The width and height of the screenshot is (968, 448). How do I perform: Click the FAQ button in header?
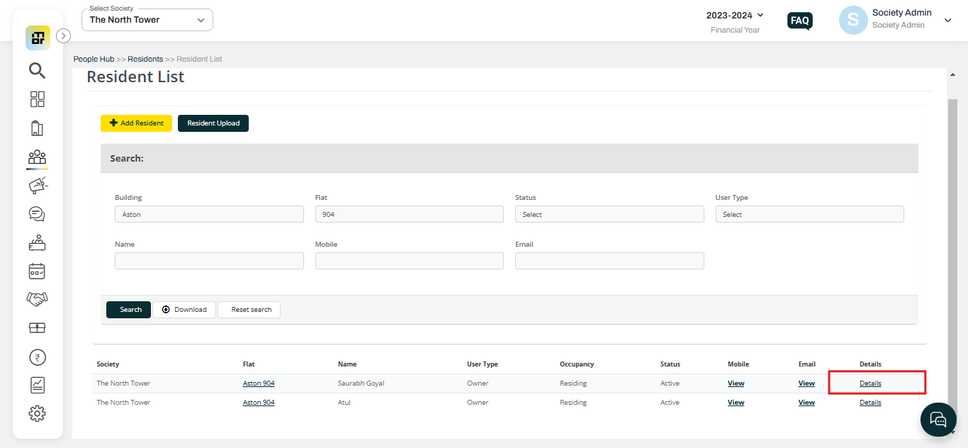(799, 21)
